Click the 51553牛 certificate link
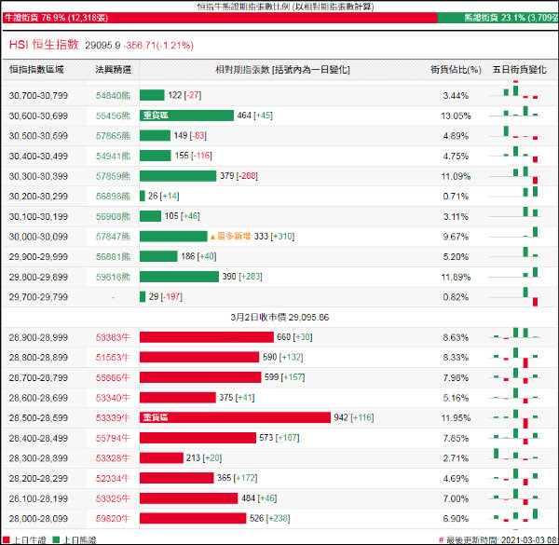The image size is (559, 545). (113, 358)
